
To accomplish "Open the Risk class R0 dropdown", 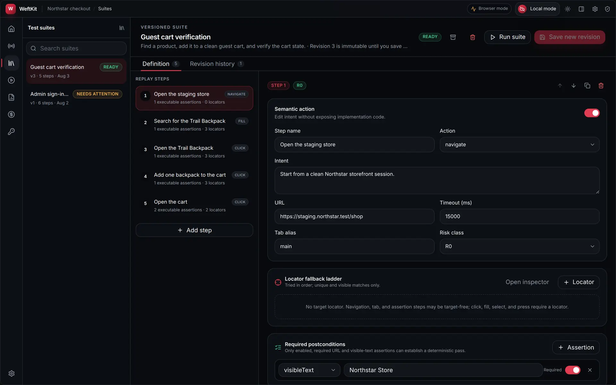I will [x=519, y=246].
